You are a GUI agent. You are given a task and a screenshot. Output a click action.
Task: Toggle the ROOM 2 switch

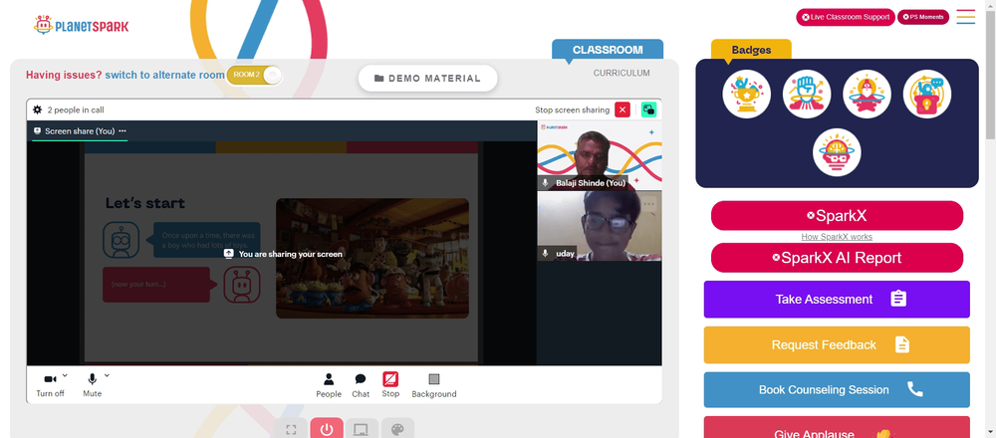[x=254, y=75]
